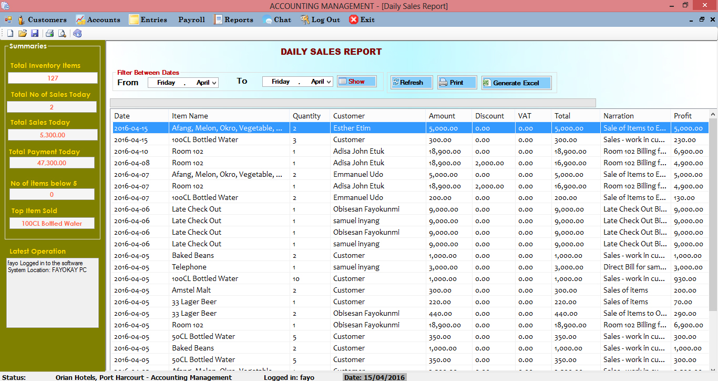Click the table vertical scrollbar thumb
Viewport: 718px width, 381px height.
[x=713, y=216]
